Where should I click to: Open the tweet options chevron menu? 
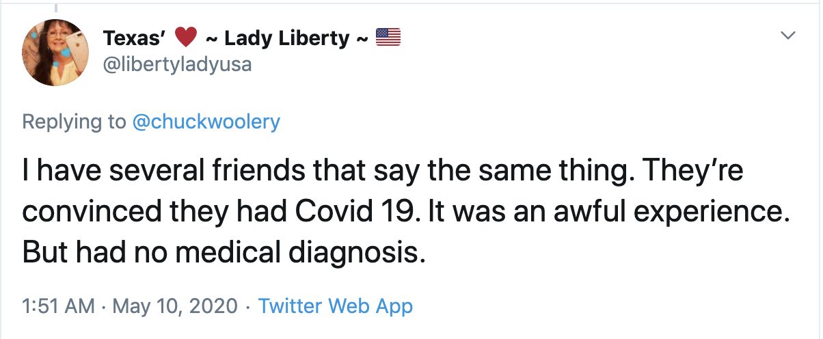pos(788,35)
